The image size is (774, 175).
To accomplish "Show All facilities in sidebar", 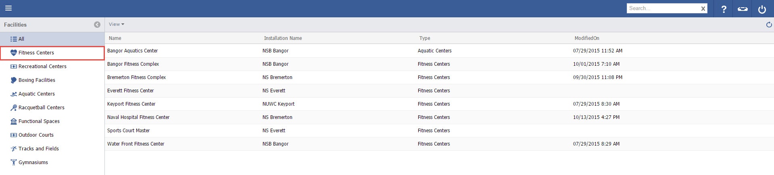I will (x=21, y=39).
